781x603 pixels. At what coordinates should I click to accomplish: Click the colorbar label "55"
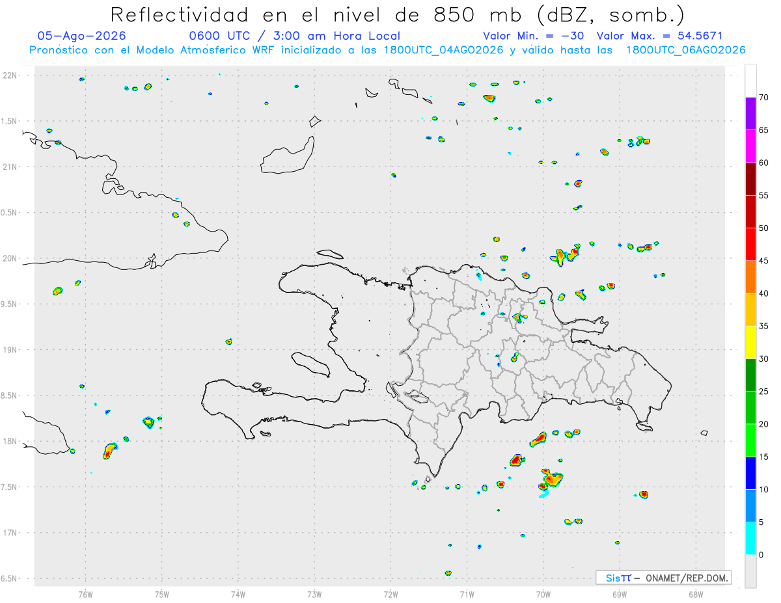[763, 195]
